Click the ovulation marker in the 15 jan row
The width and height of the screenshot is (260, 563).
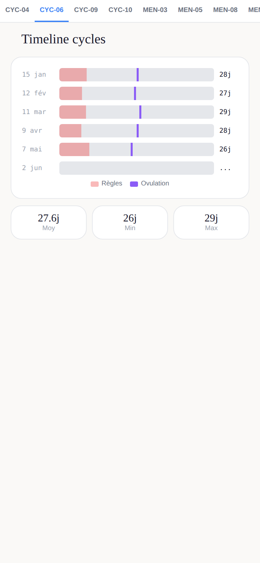point(138,75)
